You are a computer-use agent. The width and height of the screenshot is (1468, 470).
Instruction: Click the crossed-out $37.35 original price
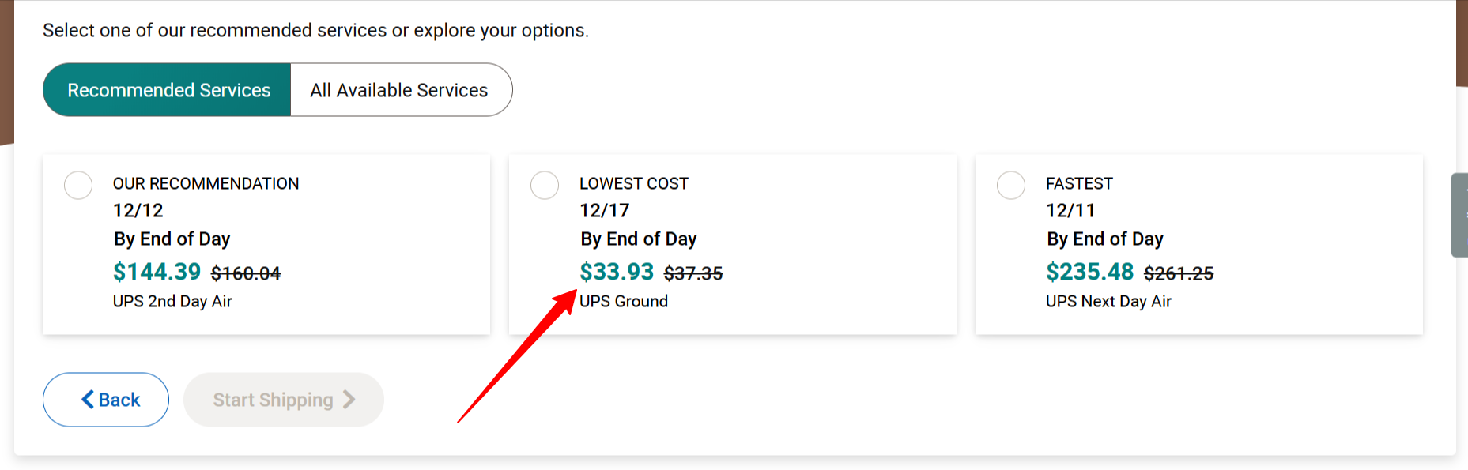pyautogui.click(x=693, y=273)
